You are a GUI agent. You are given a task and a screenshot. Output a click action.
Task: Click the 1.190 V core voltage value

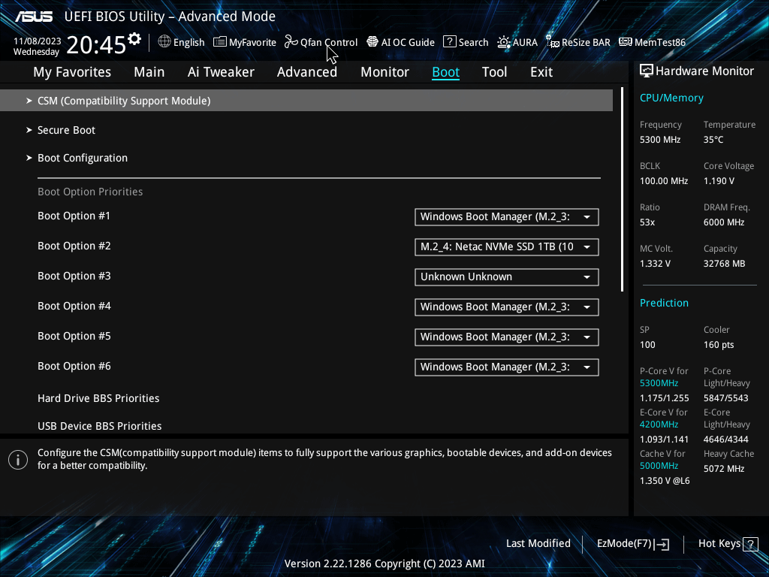719,181
